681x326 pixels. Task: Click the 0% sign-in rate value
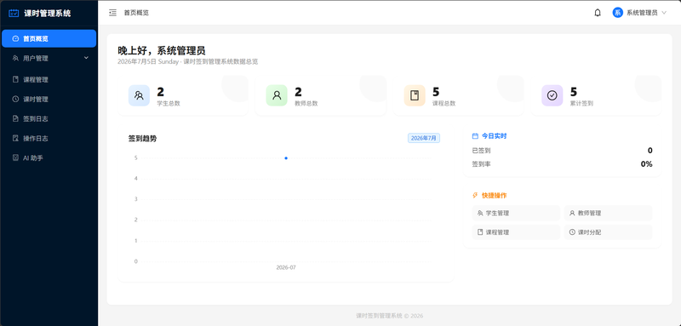(x=646, y=164)
